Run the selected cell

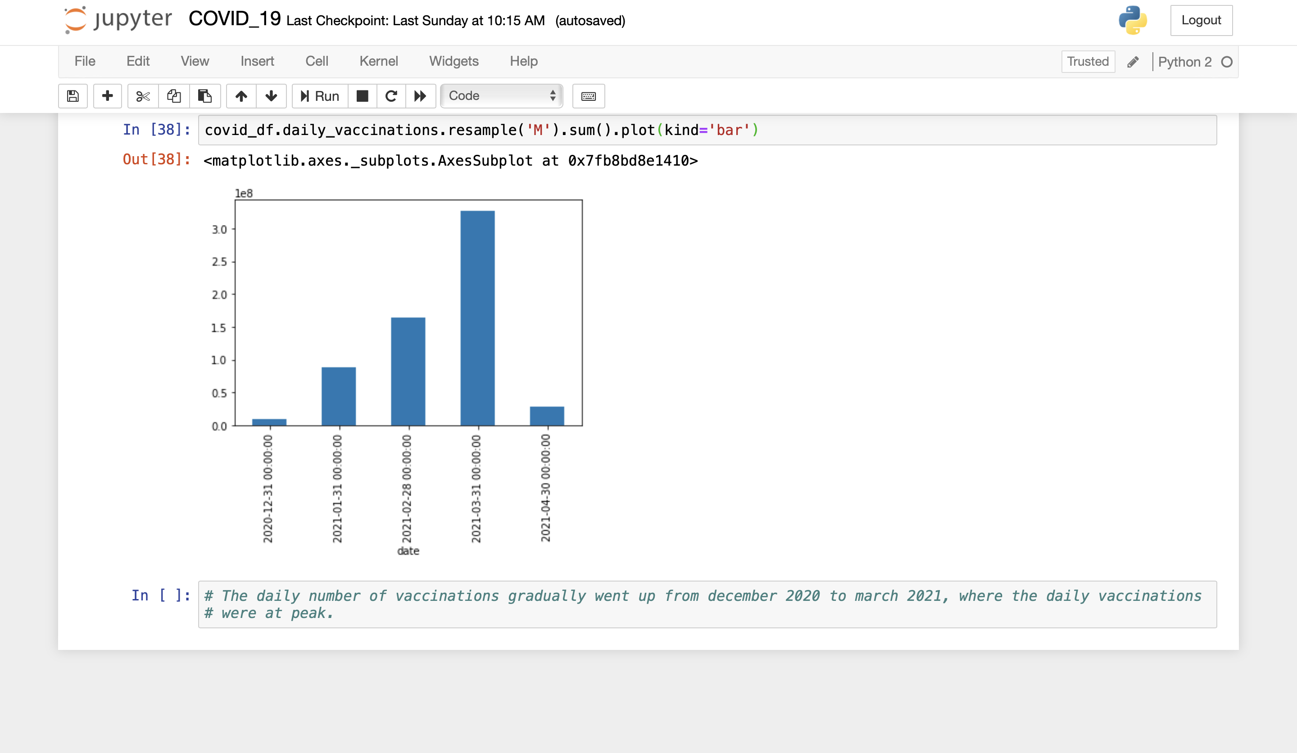[320, 96]
